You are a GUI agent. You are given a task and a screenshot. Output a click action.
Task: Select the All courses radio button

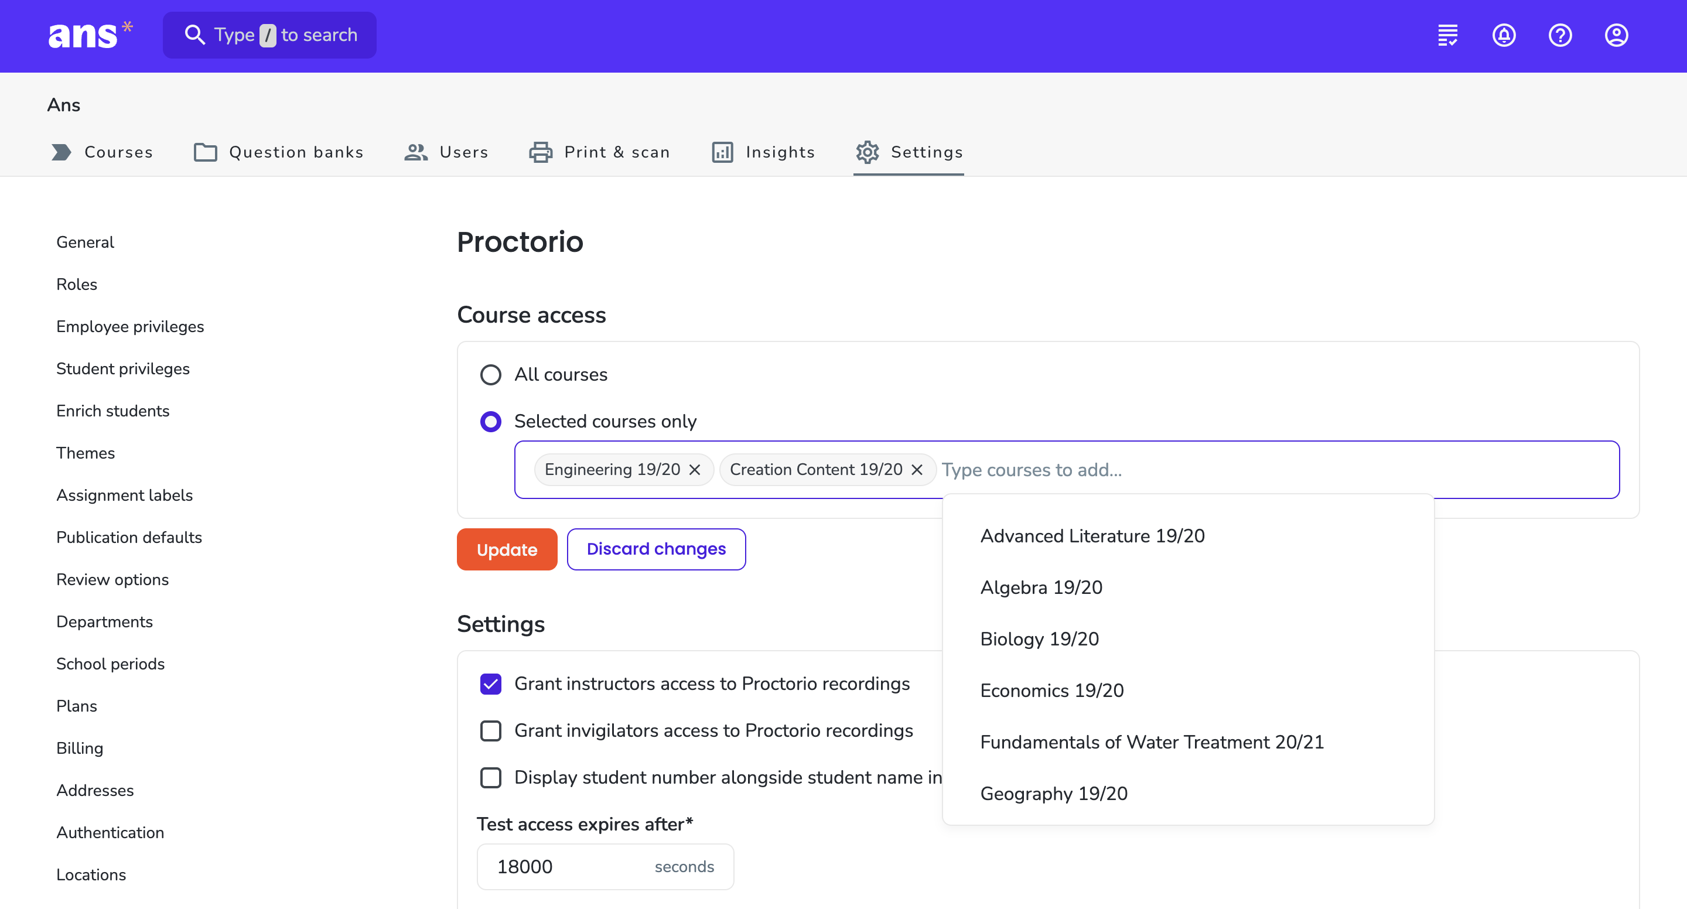490,375
